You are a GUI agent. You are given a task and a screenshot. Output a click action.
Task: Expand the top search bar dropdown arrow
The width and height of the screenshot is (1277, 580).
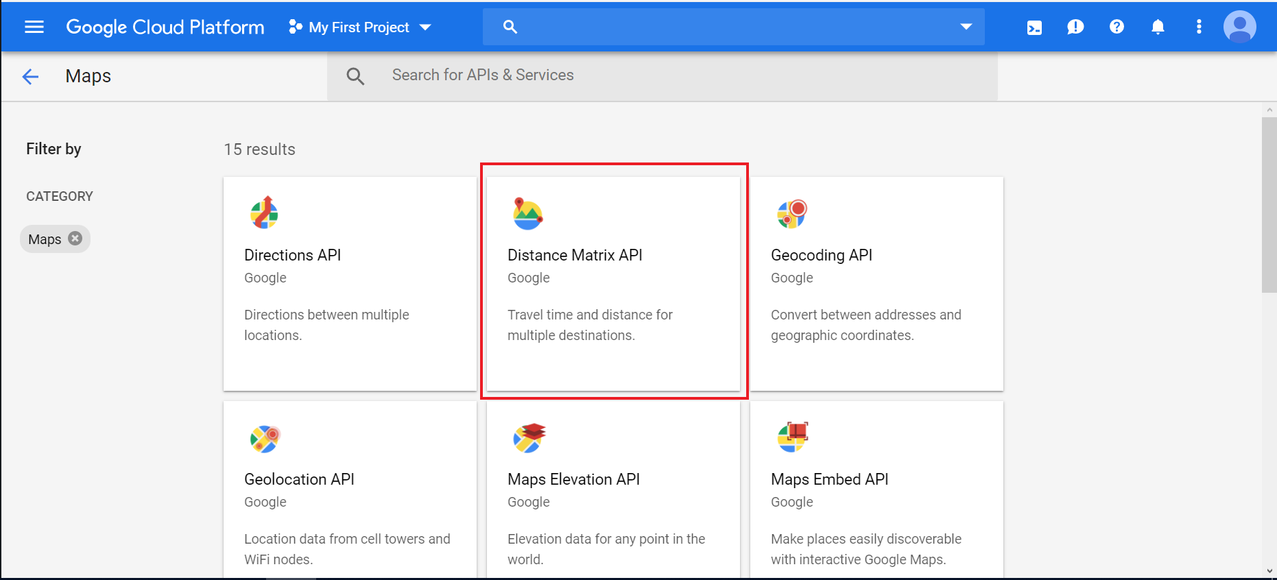[x=966, y=27]
